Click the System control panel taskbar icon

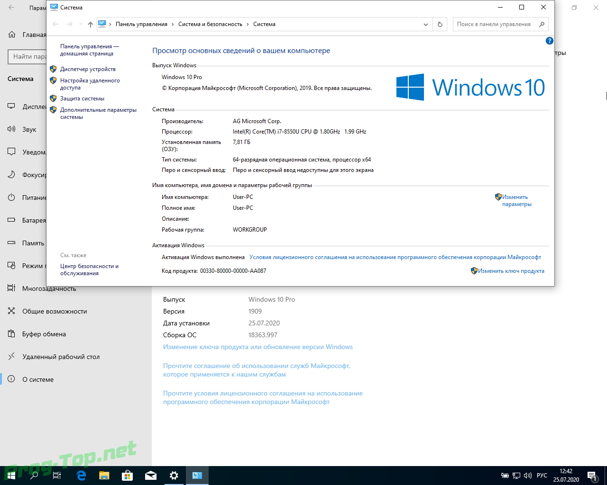click(x=197, y=475)
